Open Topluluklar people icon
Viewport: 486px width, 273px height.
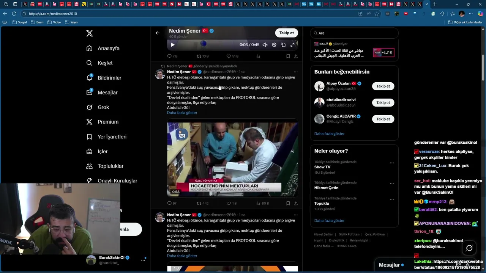[89, 166]
